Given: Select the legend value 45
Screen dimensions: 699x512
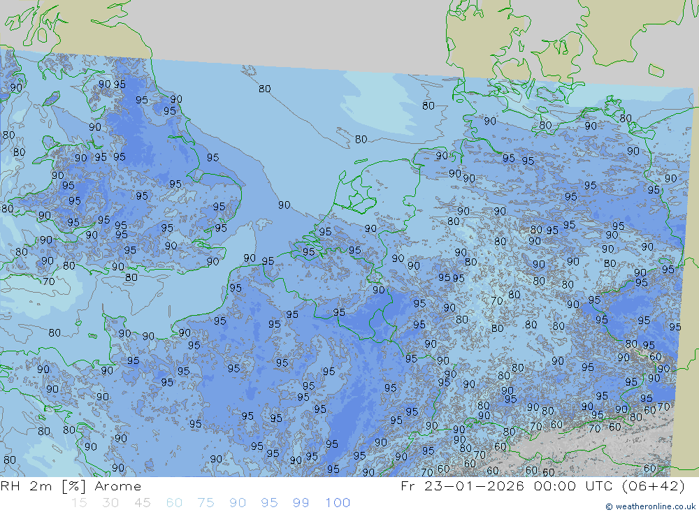Looking at the screenshot, I should pos(143,503).
